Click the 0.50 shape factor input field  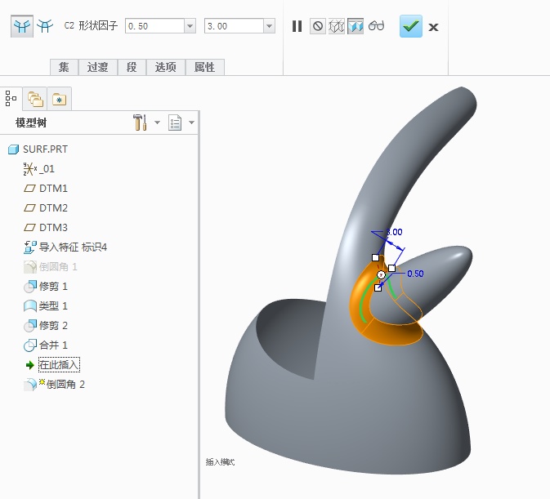[x=154, y=26]
